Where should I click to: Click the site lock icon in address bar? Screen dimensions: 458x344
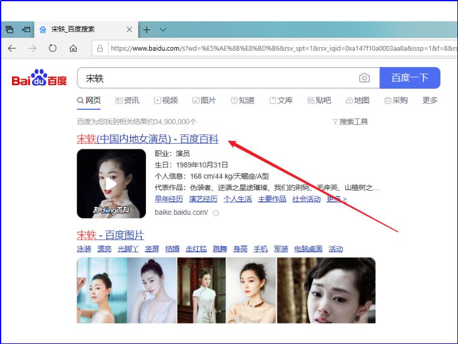point(100,48)
